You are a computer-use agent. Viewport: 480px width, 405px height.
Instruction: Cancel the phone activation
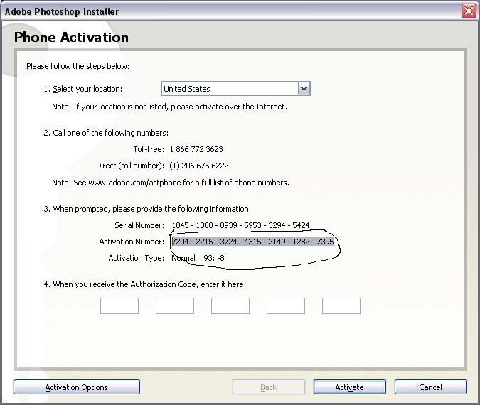click(431, 387)
